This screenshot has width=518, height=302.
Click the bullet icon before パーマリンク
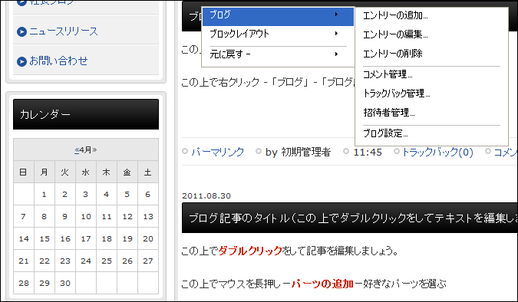coord(185,152)
